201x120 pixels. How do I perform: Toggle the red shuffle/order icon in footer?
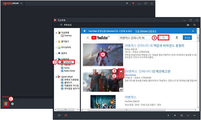click(x=66, y=115)
